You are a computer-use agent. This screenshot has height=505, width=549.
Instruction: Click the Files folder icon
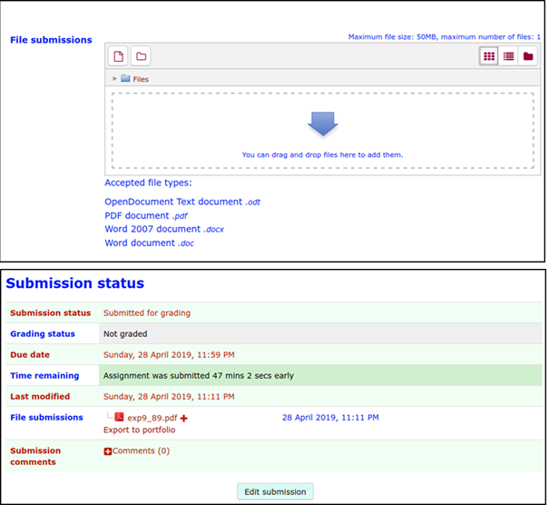[125, 79]
